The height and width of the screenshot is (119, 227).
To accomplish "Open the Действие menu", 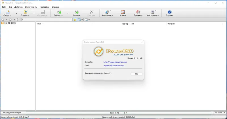I will [18, 7].
